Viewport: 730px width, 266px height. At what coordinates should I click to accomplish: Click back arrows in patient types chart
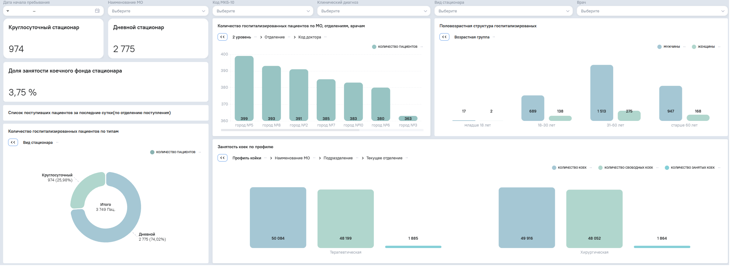(13, 142)
